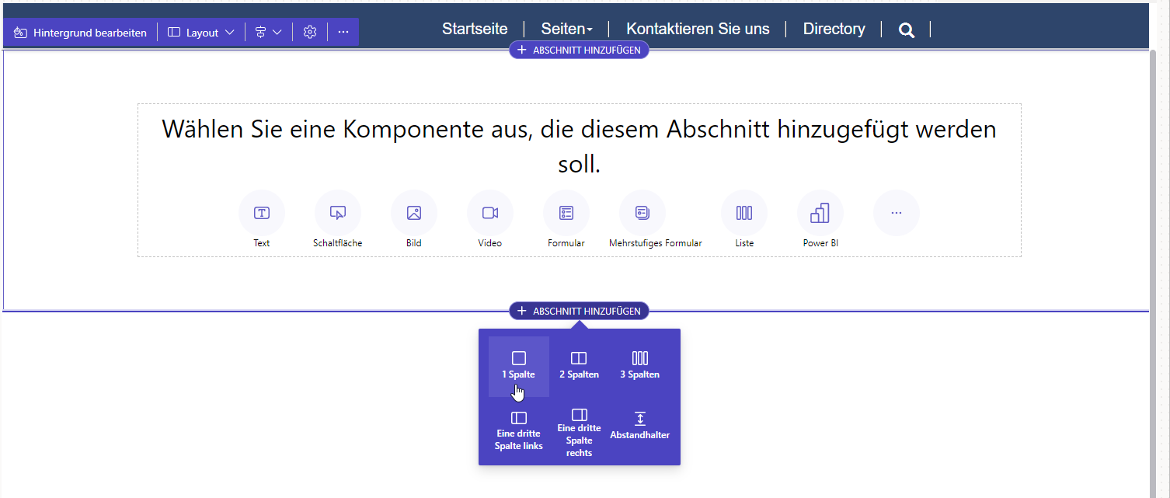Select the Formular component
Screen dimensions: 1170x498
(566, 211)
